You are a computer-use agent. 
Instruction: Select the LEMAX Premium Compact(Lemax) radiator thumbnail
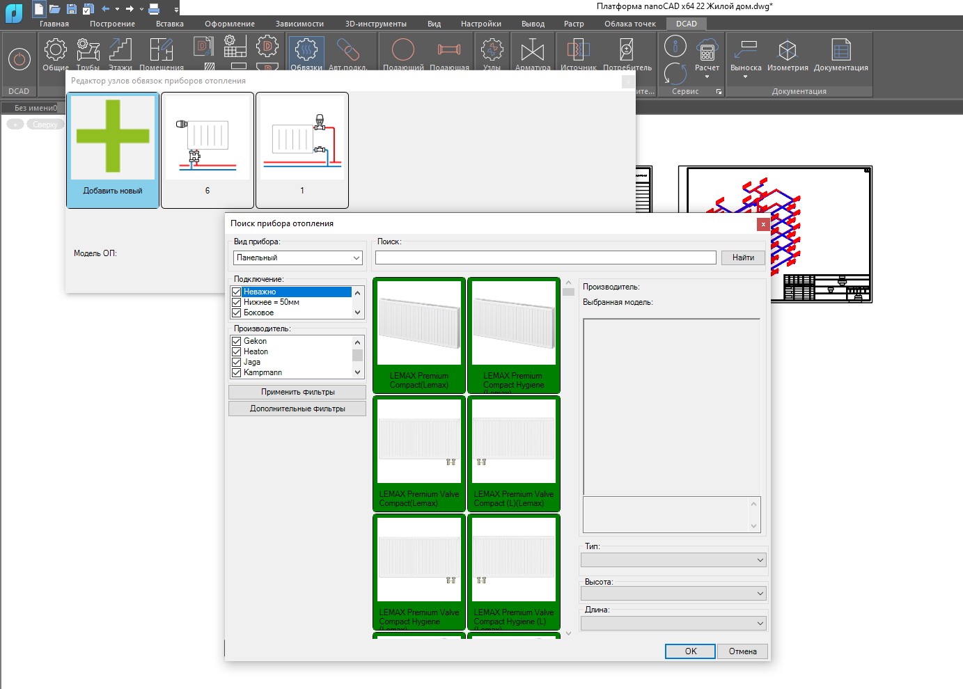[x=419, y=335]
